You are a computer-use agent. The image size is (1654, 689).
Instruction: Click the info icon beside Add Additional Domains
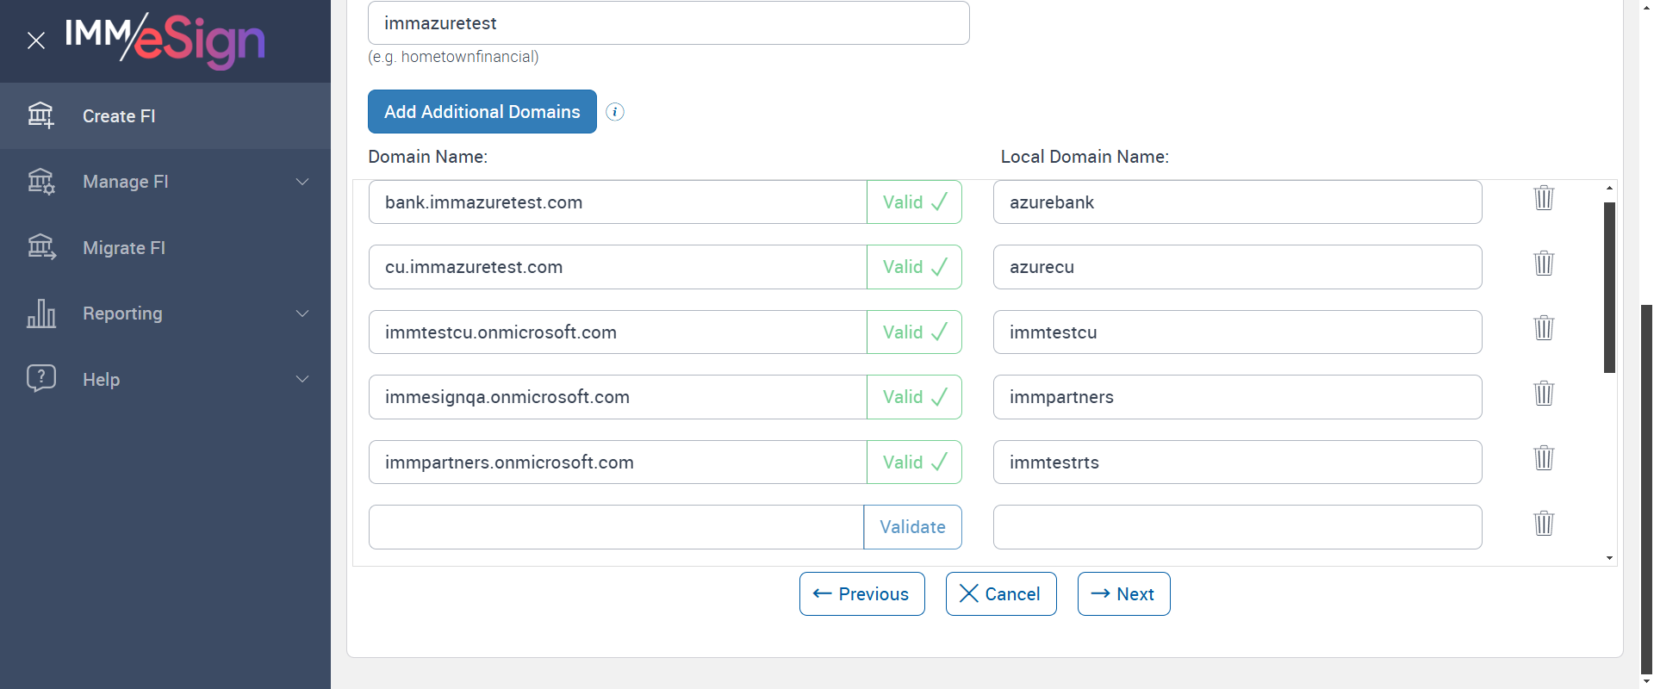coord(614,112)
